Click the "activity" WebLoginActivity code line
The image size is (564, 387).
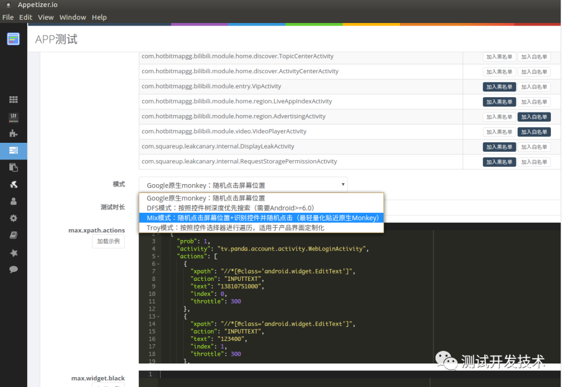click(273, 249)
